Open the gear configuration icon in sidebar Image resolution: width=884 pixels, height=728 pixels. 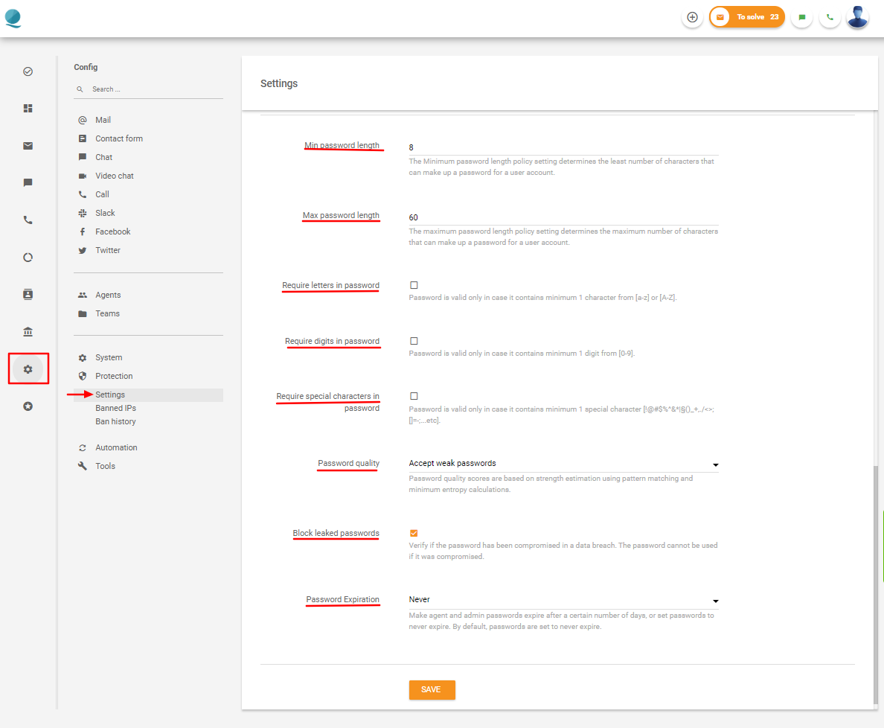coord(28,369)
